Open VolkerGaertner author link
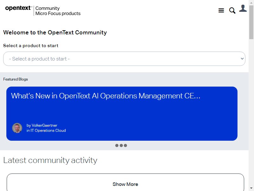This screenshot has height=191, width=254. coord(44,125)
